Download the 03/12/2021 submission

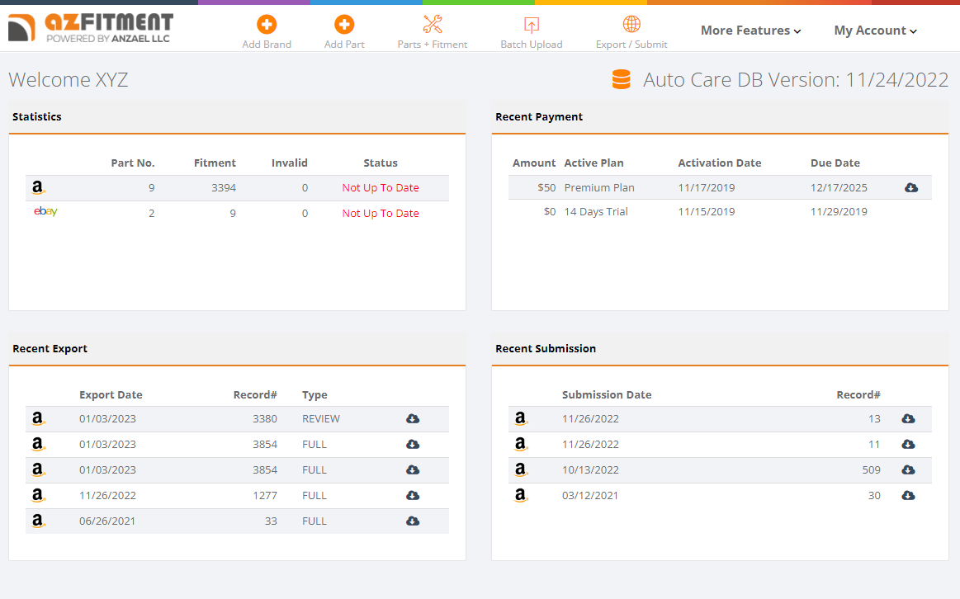tap(908, 495)
